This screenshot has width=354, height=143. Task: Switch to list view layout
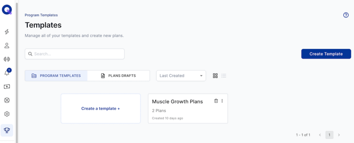(x=224, y=76)
